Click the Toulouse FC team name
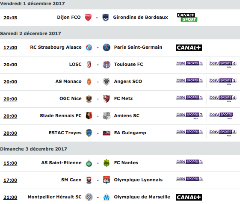This screenshot has width=240, height=204. [x=129, y=64]
